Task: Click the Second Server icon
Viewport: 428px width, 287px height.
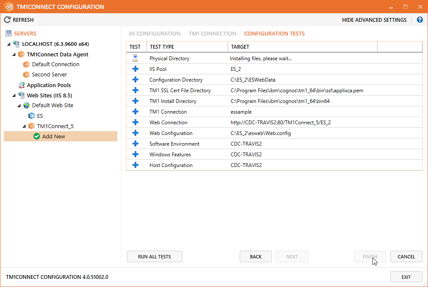Action: (26, 74)
